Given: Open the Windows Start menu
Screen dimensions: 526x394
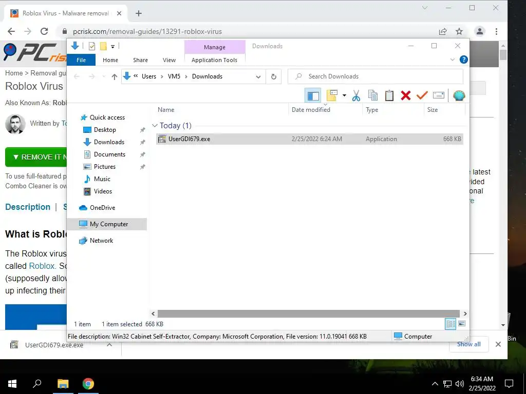Looking at the screenshot, I should tap(12, 384).
